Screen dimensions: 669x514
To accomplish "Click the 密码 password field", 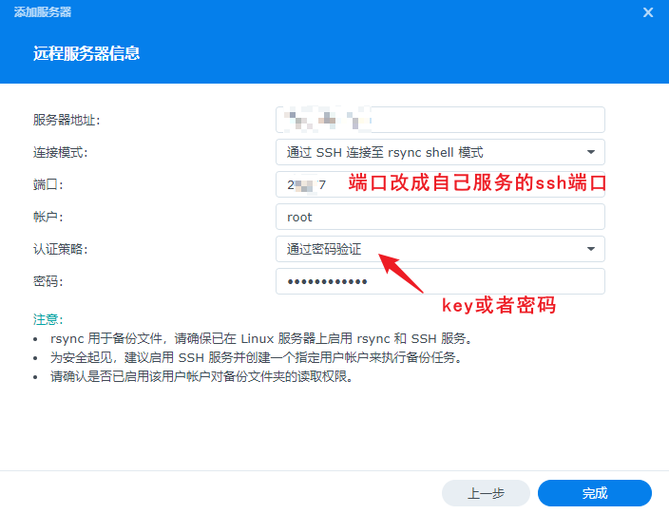I will 440,281.
